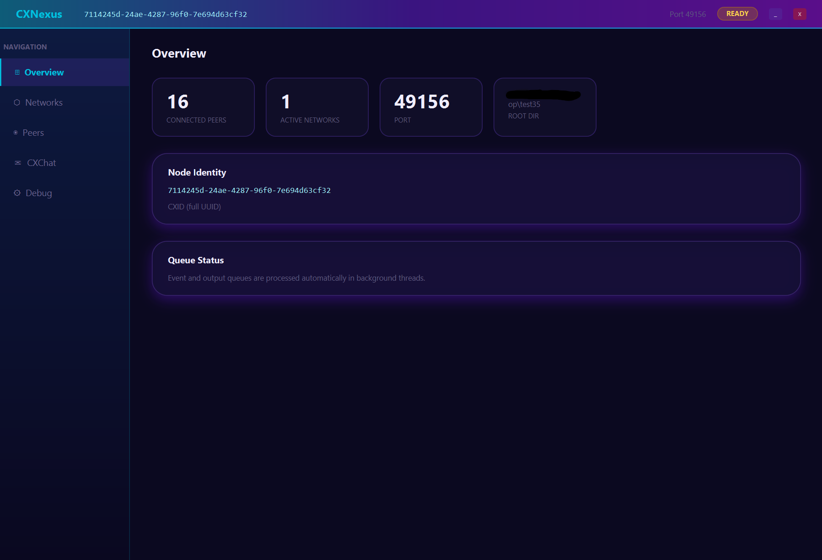Click the READY status badge

click(x=737, y=14)
